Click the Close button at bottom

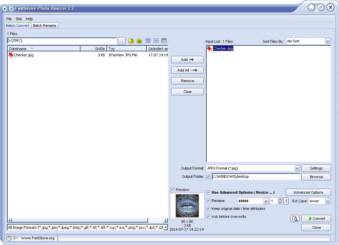click(x=316, y=227)
